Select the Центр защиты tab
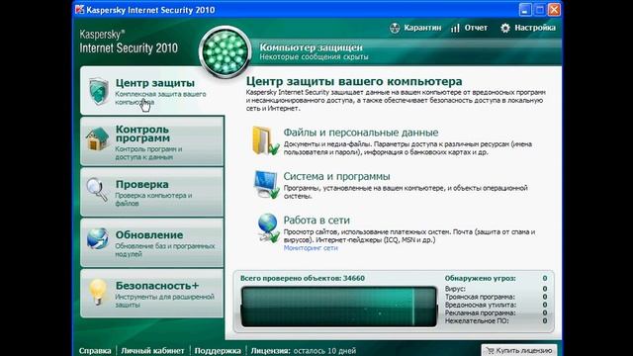 pos(151,91)
